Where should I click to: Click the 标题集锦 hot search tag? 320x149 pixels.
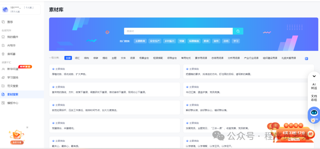point(194,41)
